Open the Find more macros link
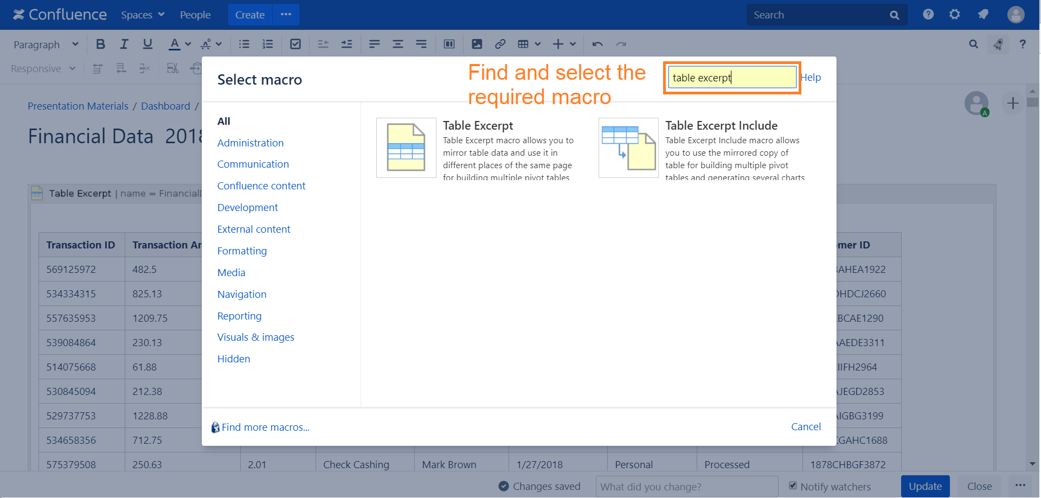 (x=265, y=427)
